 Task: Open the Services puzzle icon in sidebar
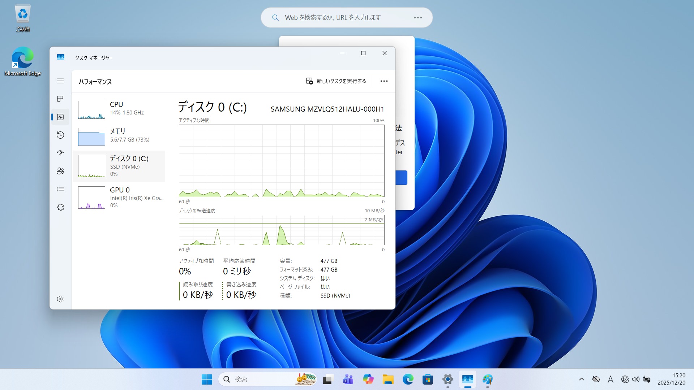[60, 207]
